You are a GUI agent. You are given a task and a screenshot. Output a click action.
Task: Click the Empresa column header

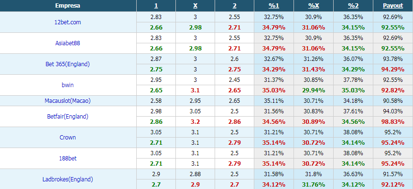pos(68,6)
